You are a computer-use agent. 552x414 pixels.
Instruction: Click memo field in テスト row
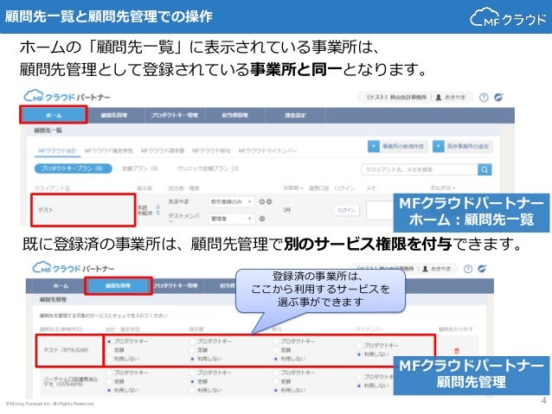(x=380, y=210)
